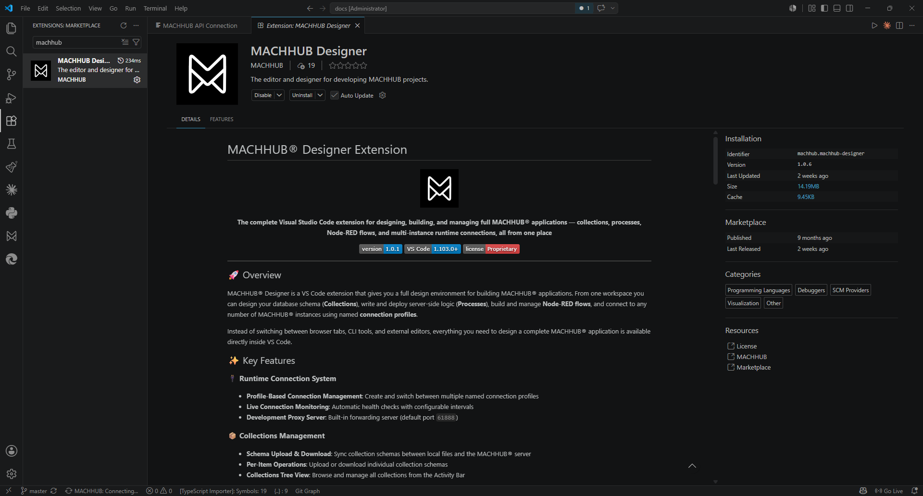This screenshot has width=923, height=496.
Task: Toggle the bottom panel visibility
Action: coord(837,8)
